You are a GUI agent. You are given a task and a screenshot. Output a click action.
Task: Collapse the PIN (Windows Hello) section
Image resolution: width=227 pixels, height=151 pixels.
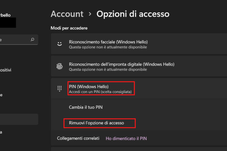tap(142, 89)
